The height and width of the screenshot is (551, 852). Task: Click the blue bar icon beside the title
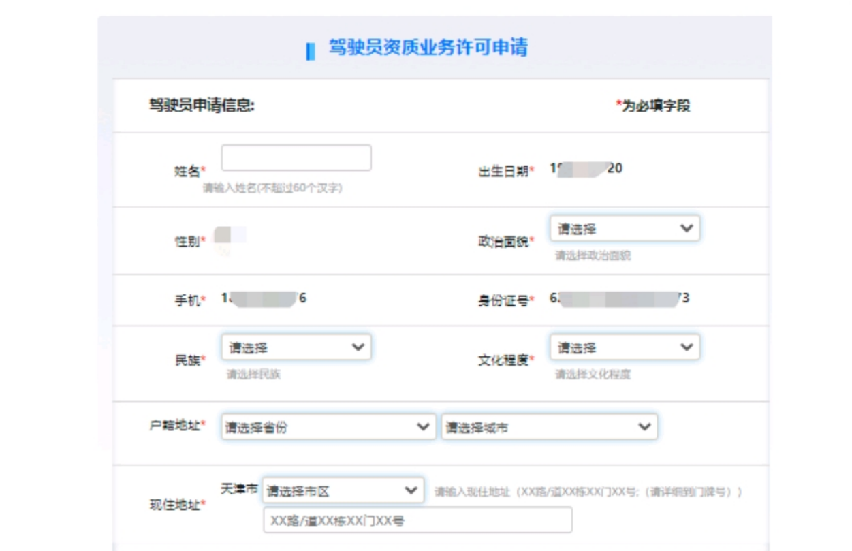pos(311,50)
